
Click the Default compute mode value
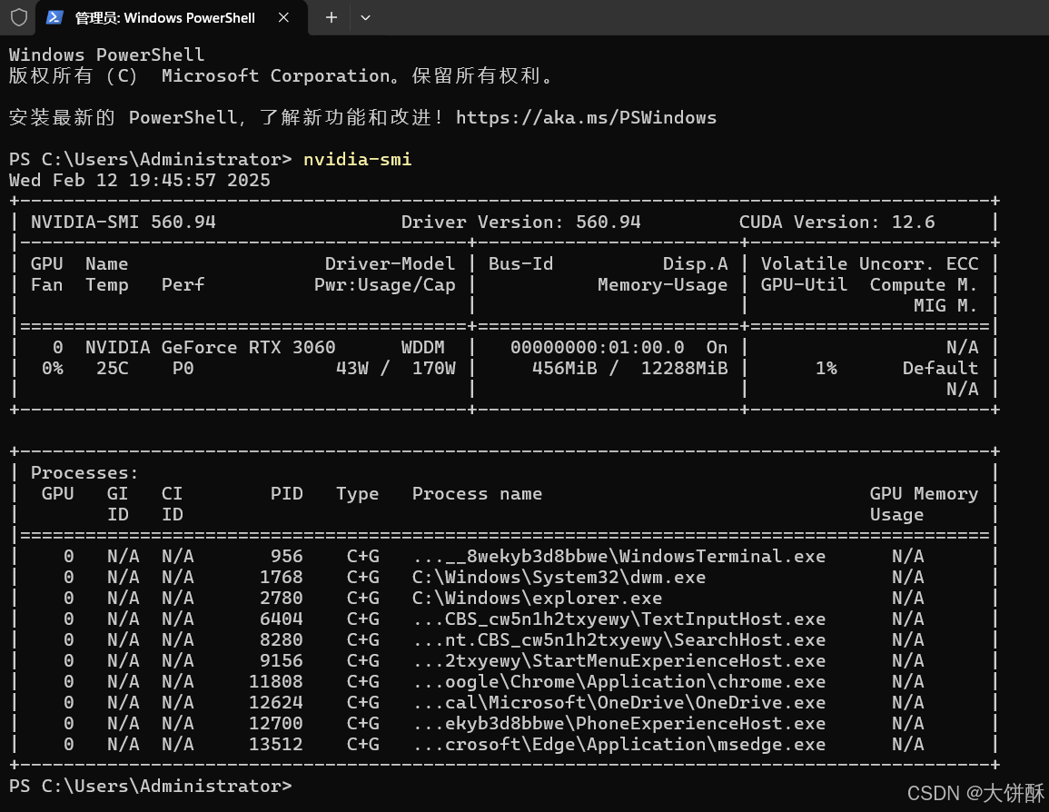(940, 369)
